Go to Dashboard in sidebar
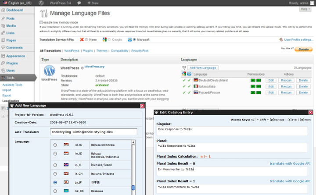The height and width of the screenshot is (195, 316). click(14, 10)
